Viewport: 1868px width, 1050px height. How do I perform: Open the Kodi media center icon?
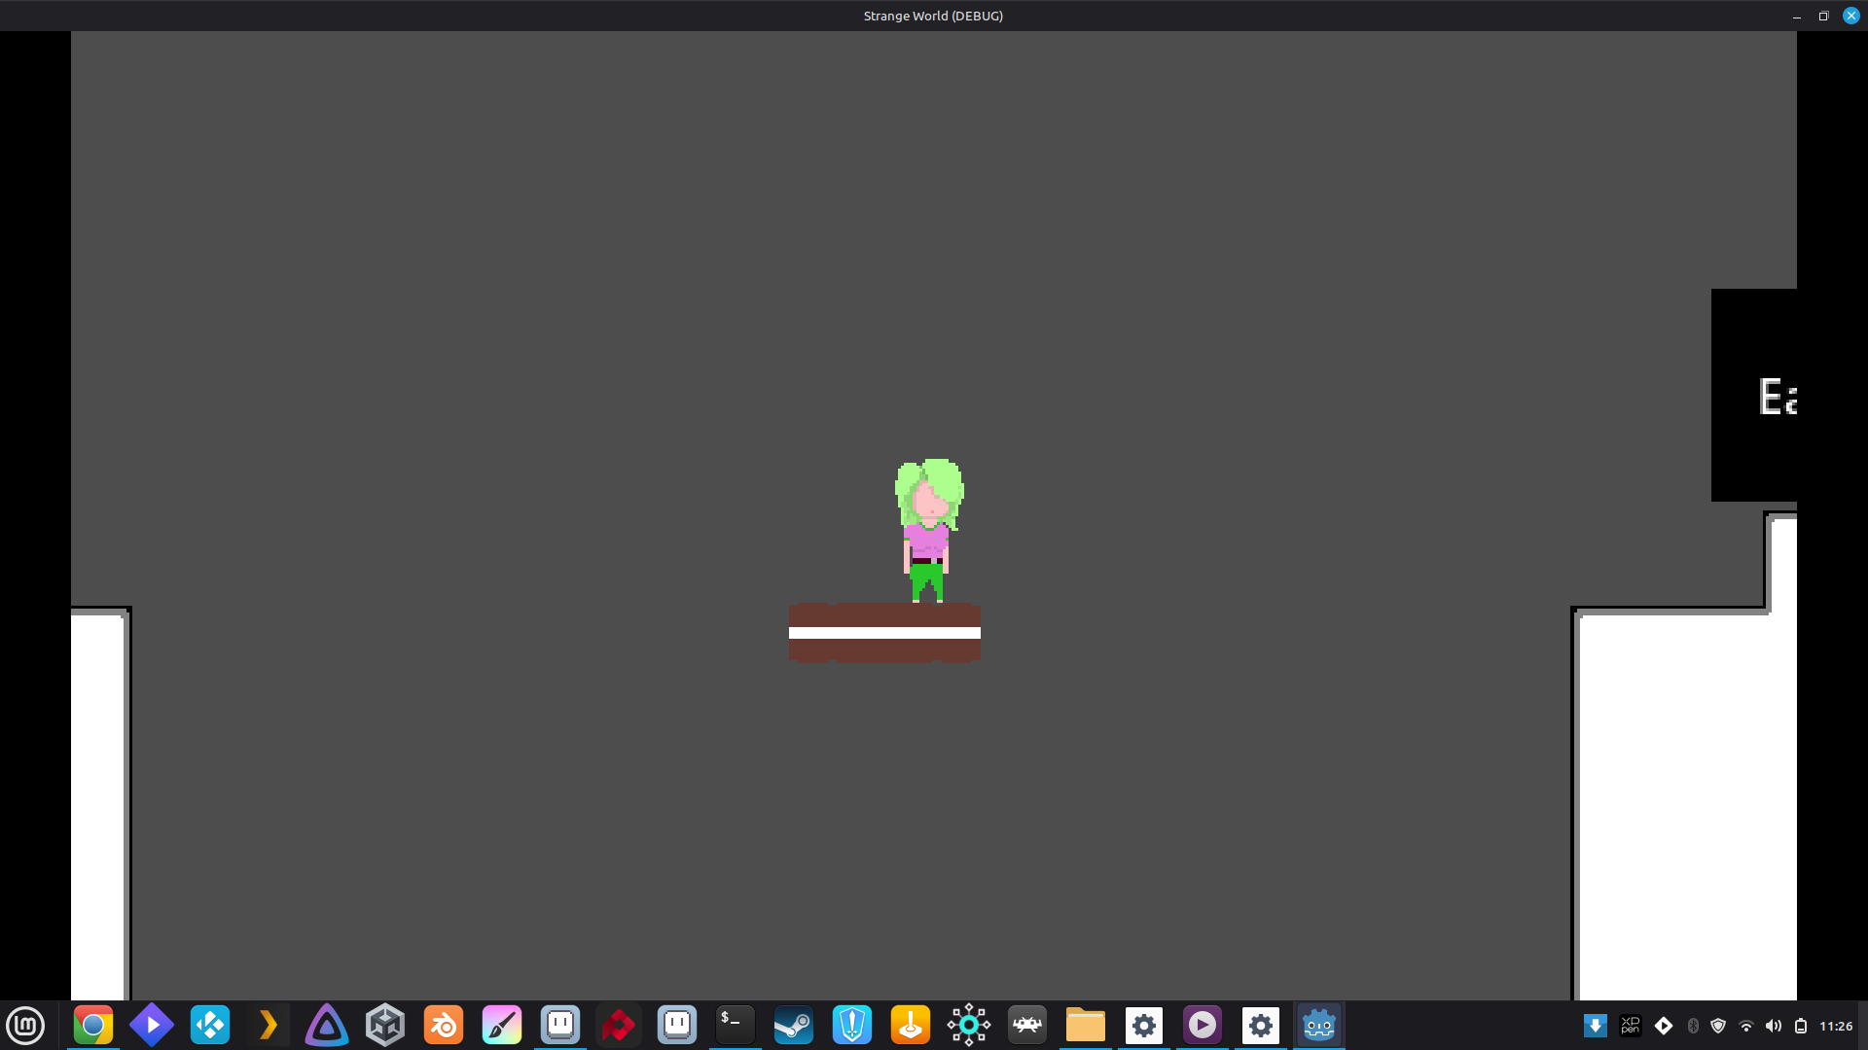210,1025
